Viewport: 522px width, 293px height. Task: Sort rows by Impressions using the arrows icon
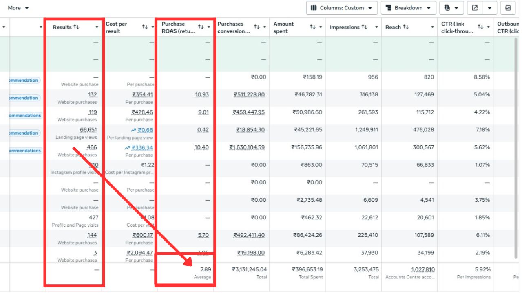coord(364,27)
